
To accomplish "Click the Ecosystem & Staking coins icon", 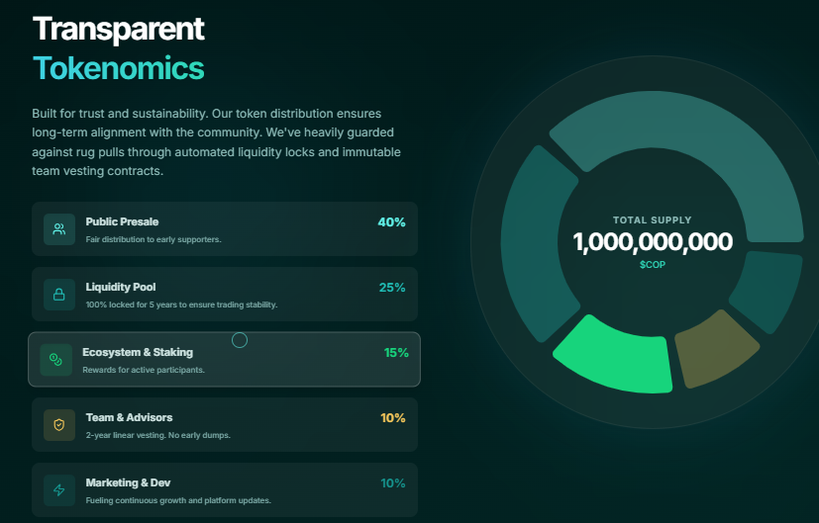I will click(x=55, y=360).
